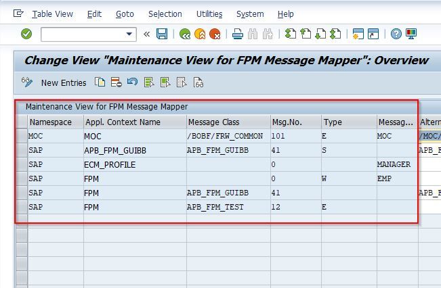Viewport: 441px width, 288px height.
Task: Open the Help menu
Action: point(285,14)
